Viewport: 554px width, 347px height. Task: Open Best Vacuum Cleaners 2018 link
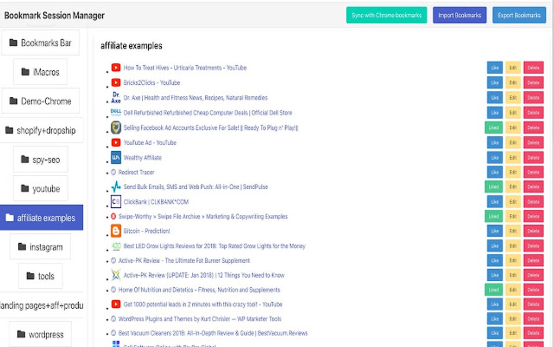pos(213,333)
